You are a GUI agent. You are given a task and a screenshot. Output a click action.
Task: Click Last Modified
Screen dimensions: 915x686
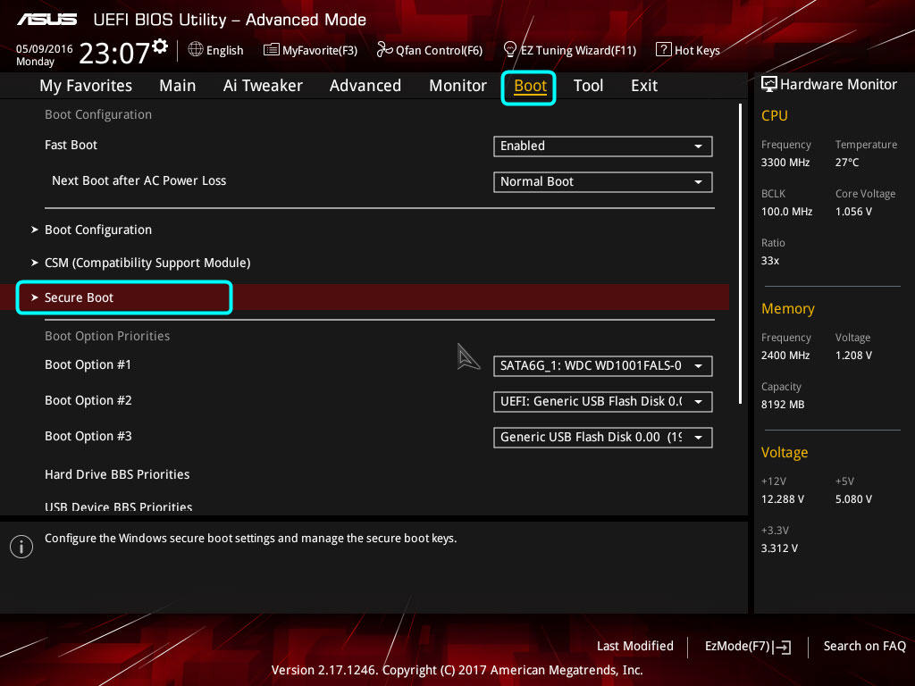click(x=635, y=646)
